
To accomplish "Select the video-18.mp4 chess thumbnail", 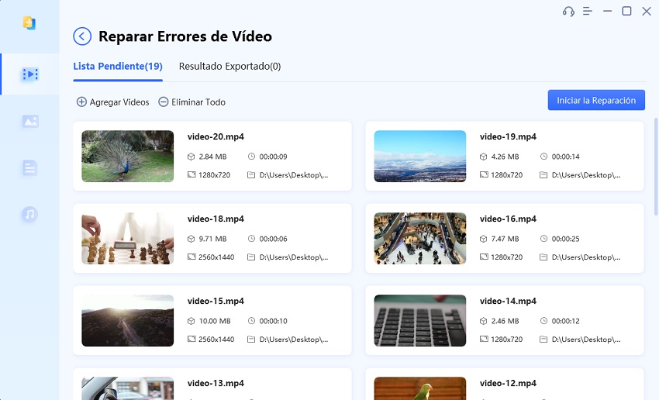I will 127,238.
